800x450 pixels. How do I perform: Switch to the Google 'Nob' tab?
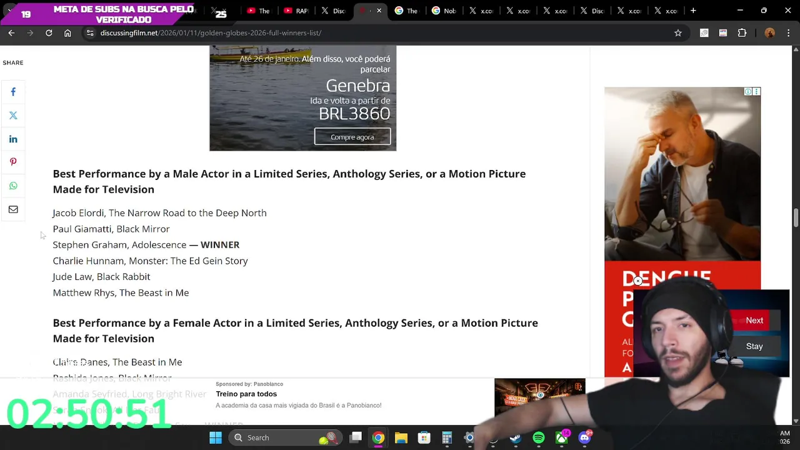pos(443,11)
